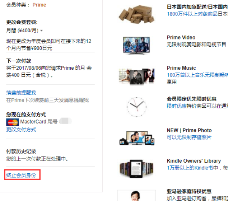Image resolution: width=228 pixels, height=201 pixels.
Task: Click the baby photo for Amazon Family
Action: click(x=136, y=195)
